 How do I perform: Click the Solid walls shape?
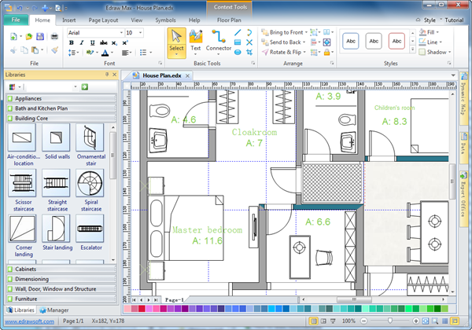click(57, 139)
